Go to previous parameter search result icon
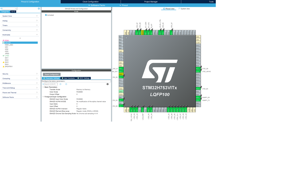Screen dimensions: 307x173 click(60, 84)
